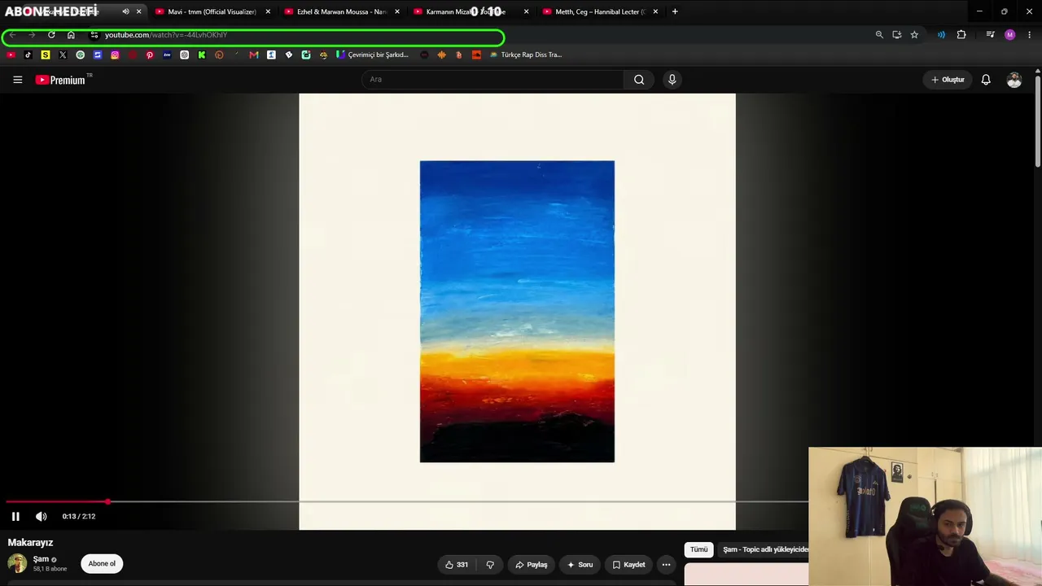1042x586 pixels.
Task: Open Şam channel avatar below video
Action: (17, 563)
